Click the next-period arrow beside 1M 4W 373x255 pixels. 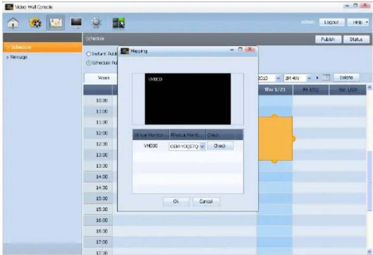pyautogui.click(x=317, y=78)
